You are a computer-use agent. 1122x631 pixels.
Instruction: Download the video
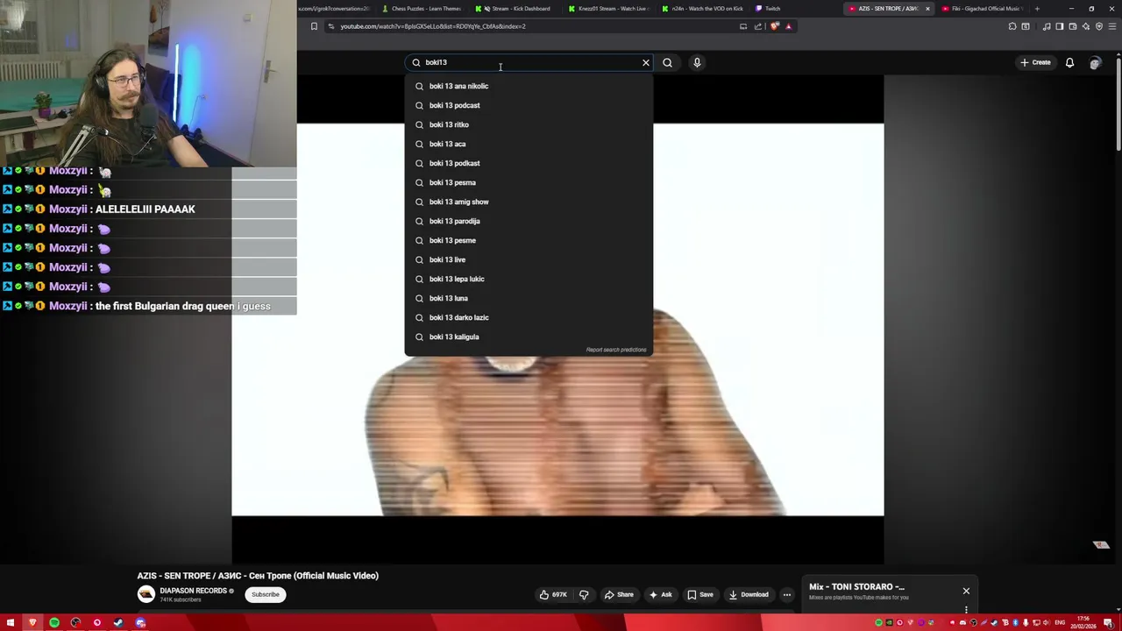749,594
